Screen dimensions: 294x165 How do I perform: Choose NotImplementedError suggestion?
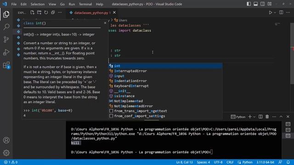[x=165, y=106]
